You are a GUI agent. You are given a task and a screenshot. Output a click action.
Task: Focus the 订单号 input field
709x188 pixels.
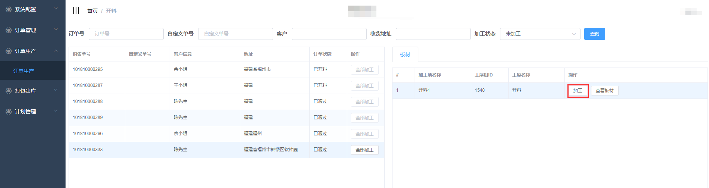[126, 34]
